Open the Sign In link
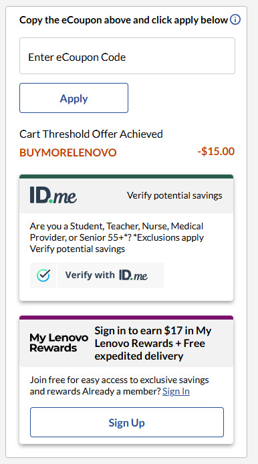Image resolution: width=258 pixels, height=464 pixels. click(x=176, y=392)
